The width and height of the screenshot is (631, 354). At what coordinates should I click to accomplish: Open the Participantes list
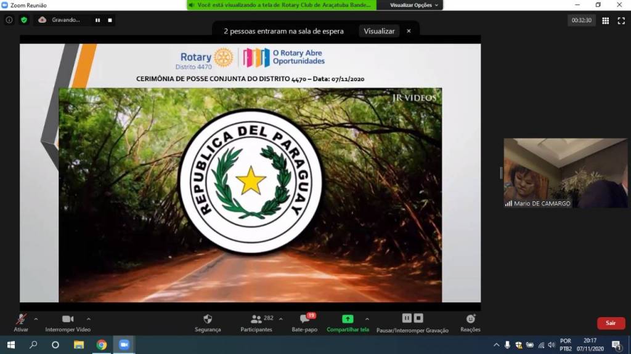click(x=256, y=319)
